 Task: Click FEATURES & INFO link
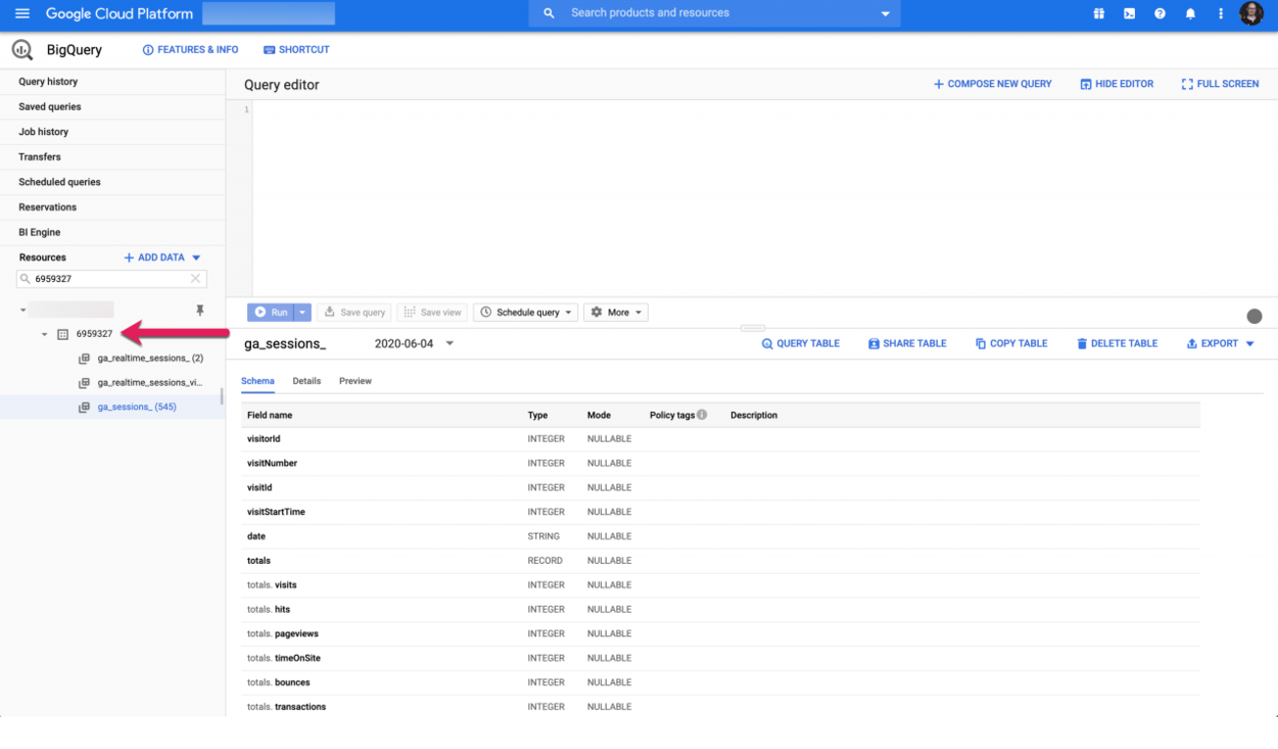190,50
